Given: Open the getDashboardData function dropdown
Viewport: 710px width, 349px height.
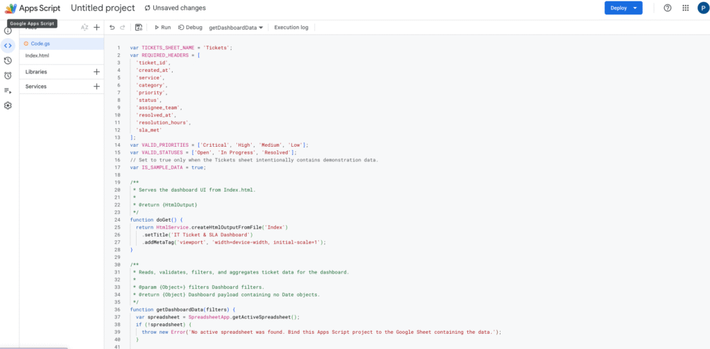Looking at the screenshot, I should click(236, 28).
